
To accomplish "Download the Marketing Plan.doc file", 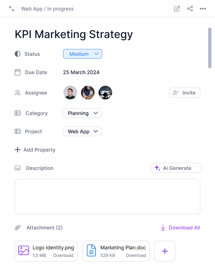I will point(136,255).
